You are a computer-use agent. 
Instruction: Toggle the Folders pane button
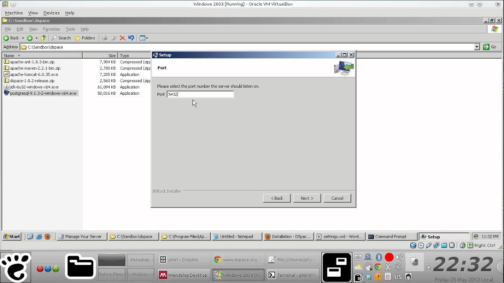[85, 38]
